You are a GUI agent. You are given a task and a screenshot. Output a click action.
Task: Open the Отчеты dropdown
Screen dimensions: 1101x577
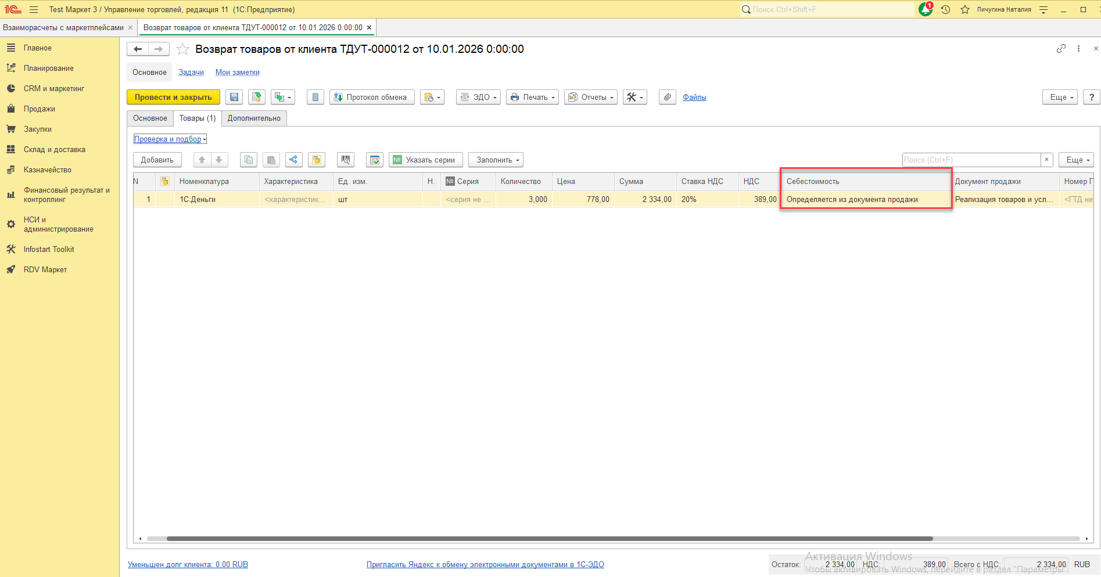(591, 97)
